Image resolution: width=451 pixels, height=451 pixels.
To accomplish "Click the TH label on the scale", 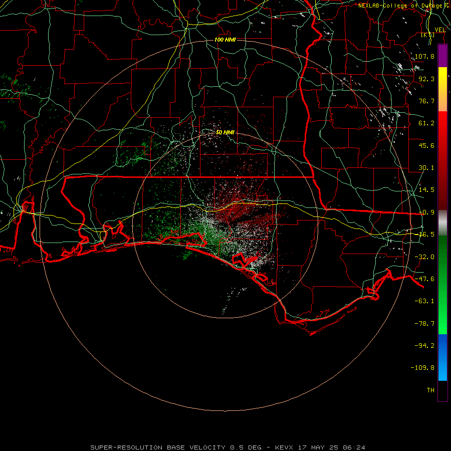I will (430, 390).
